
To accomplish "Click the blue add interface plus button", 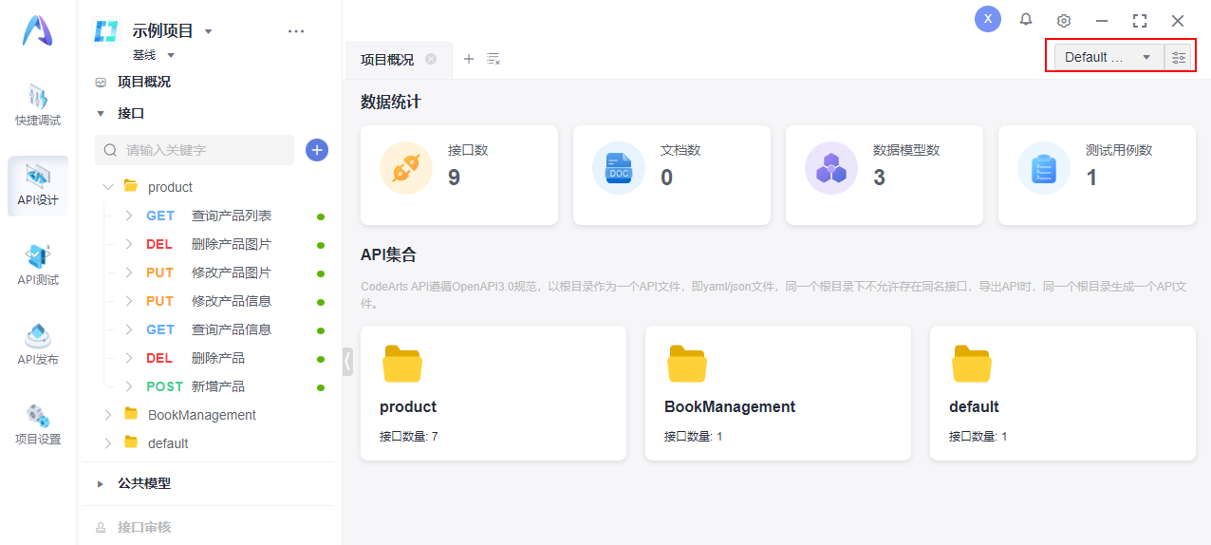I will tap(317, 150).
